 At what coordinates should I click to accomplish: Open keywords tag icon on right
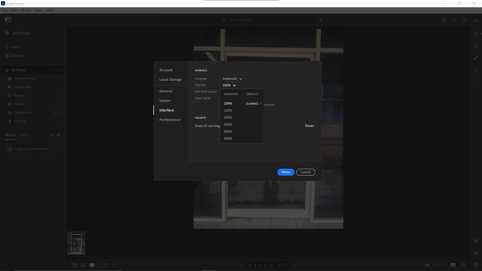click(476, 253)
